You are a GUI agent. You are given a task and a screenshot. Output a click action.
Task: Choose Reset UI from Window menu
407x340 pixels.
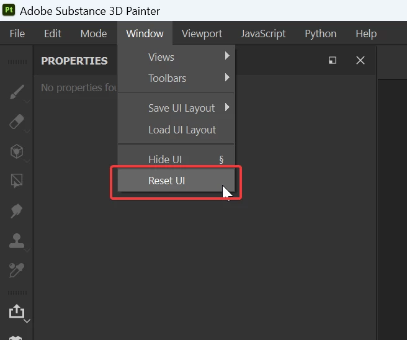pos(176,181)
